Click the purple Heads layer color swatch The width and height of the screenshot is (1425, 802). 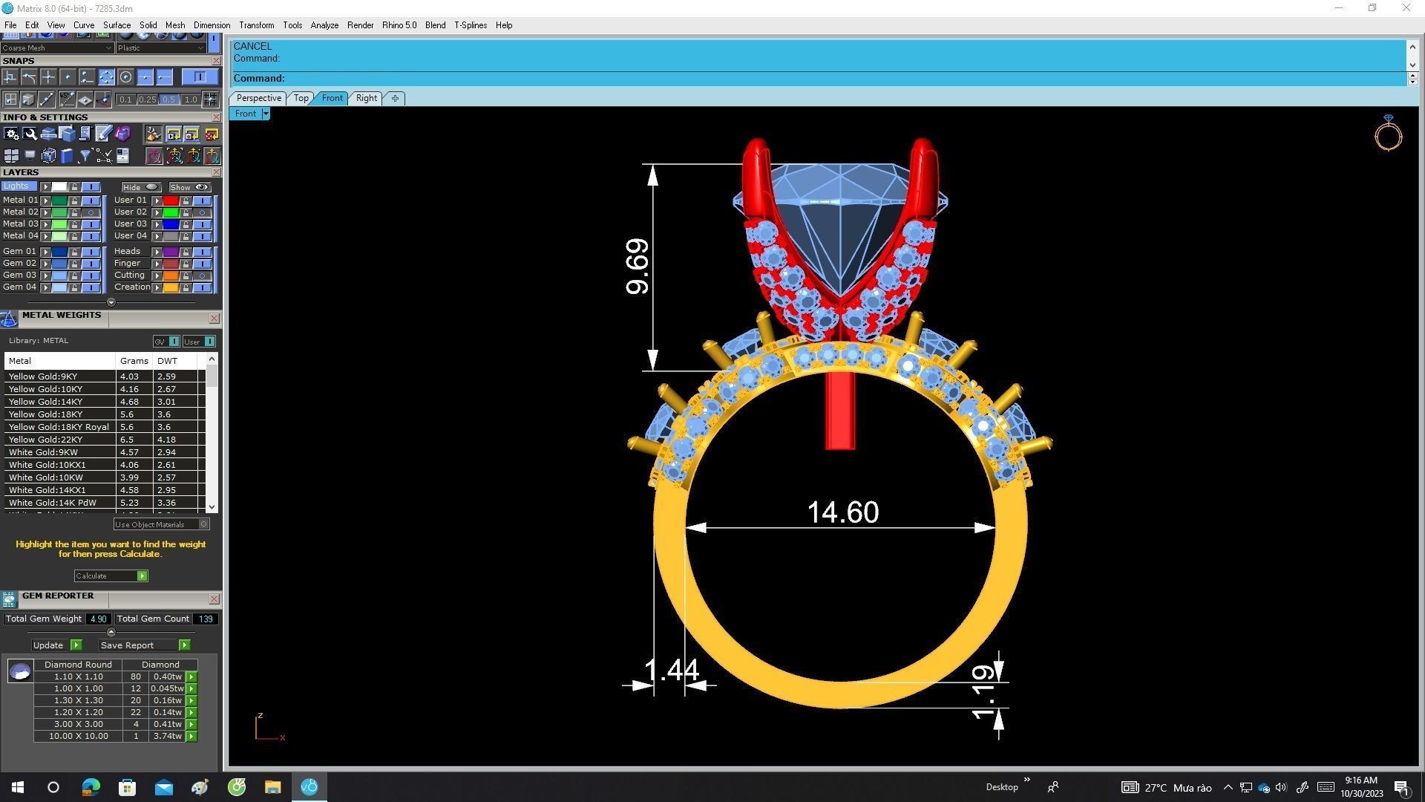pyautogui.click(x=171, y=252)
